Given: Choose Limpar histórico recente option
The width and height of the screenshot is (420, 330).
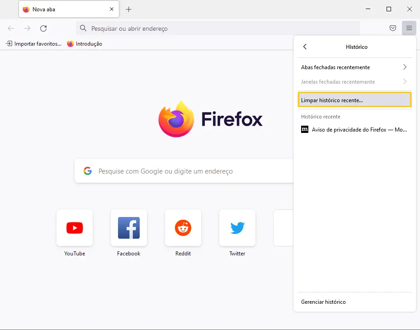Looking at the screenshot, I should (354, 99).
